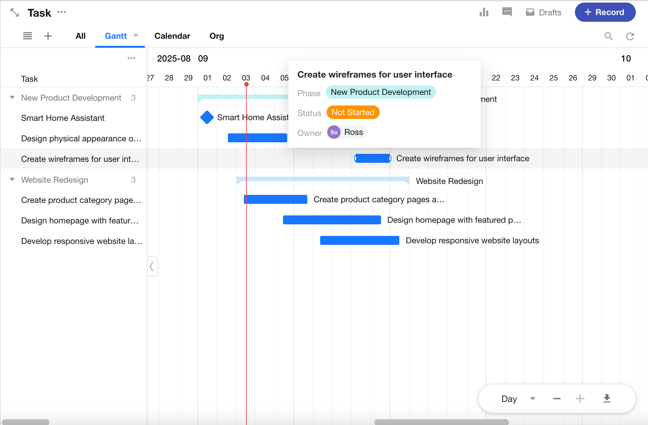Collapse the New Product Development group
The height and width of the screenshot is (425, 648).
[12, 97]
